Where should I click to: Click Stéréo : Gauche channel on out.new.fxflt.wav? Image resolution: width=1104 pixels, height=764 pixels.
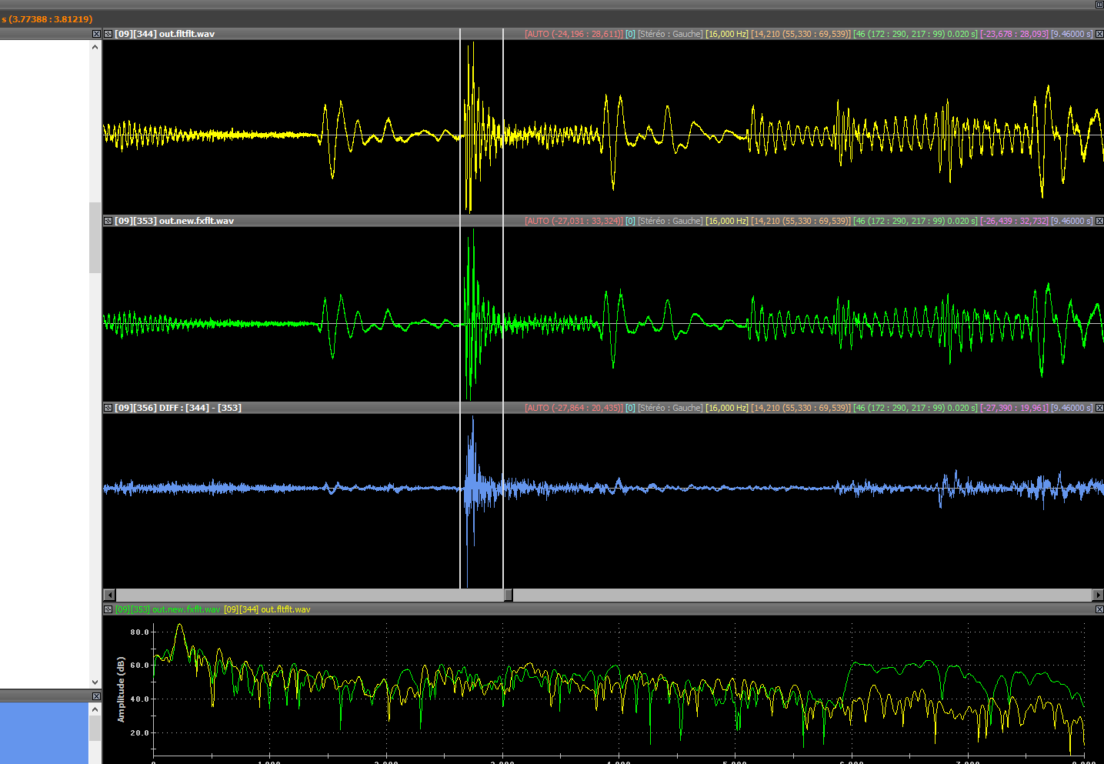669,221
